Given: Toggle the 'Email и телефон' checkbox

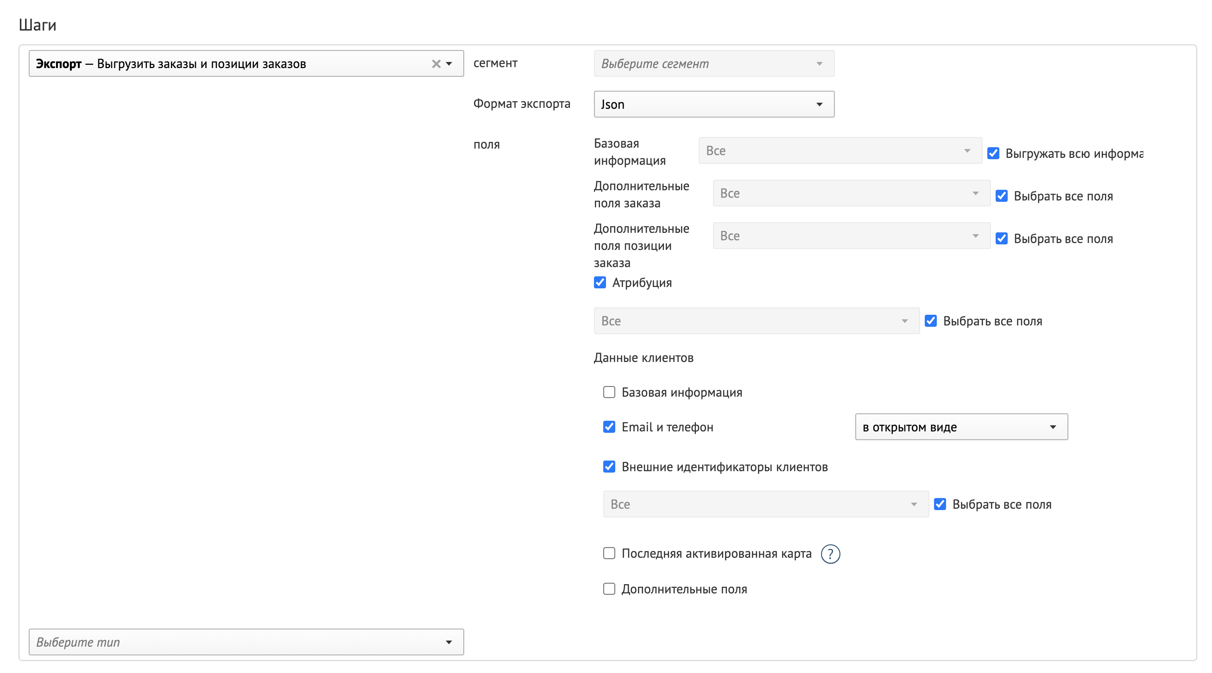Looking at the screenshot, I should (609, 427).
